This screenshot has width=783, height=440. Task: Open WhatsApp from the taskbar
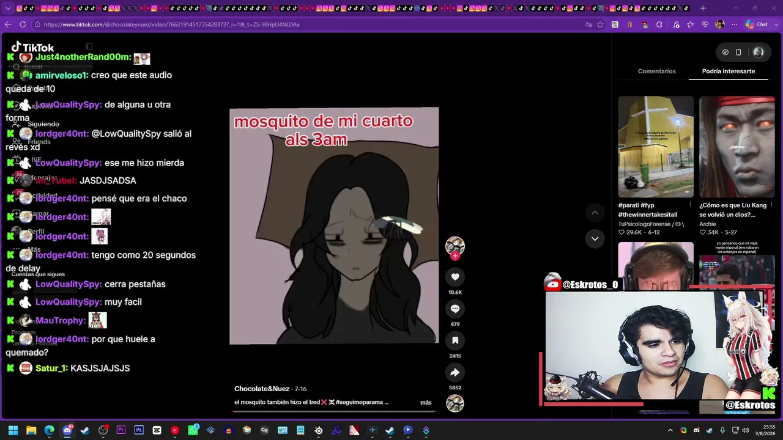coord(193,430)
